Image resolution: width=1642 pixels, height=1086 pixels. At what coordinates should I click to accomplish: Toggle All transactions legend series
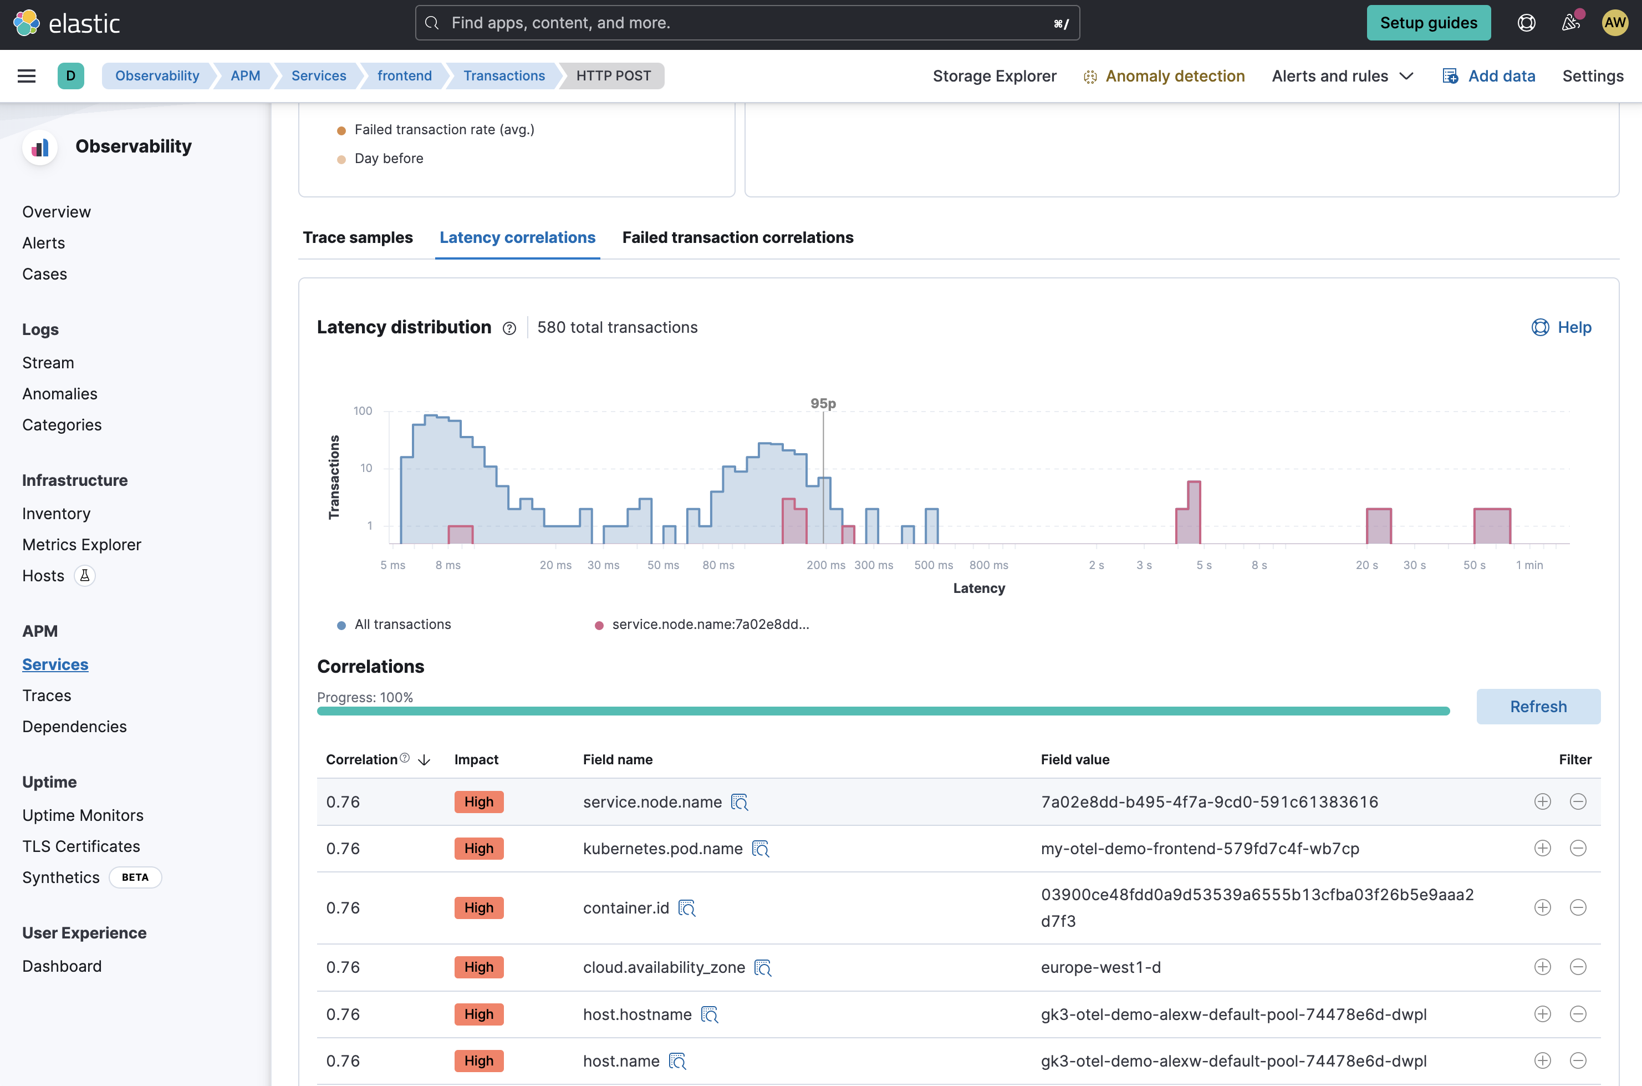click(x=394, y=625)
